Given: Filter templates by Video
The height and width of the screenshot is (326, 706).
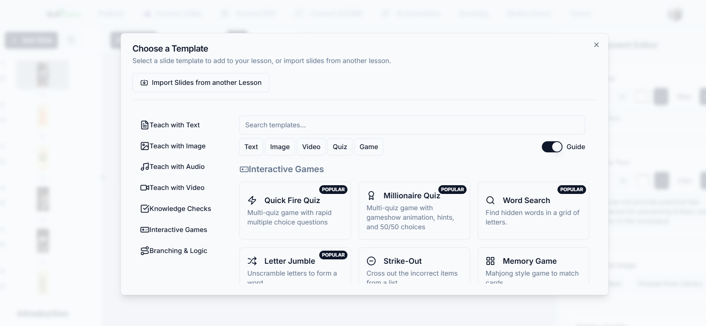Looking at the screenshot, I should pos(311,147).
